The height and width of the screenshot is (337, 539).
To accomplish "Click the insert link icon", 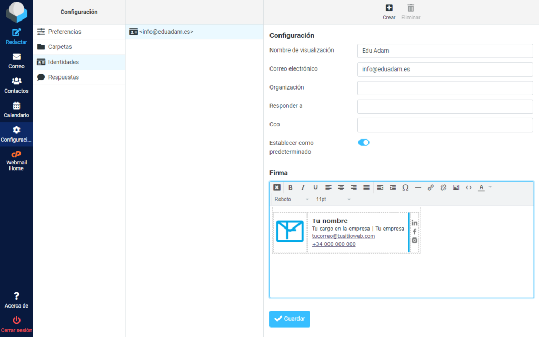I will (x=431, y=187).
